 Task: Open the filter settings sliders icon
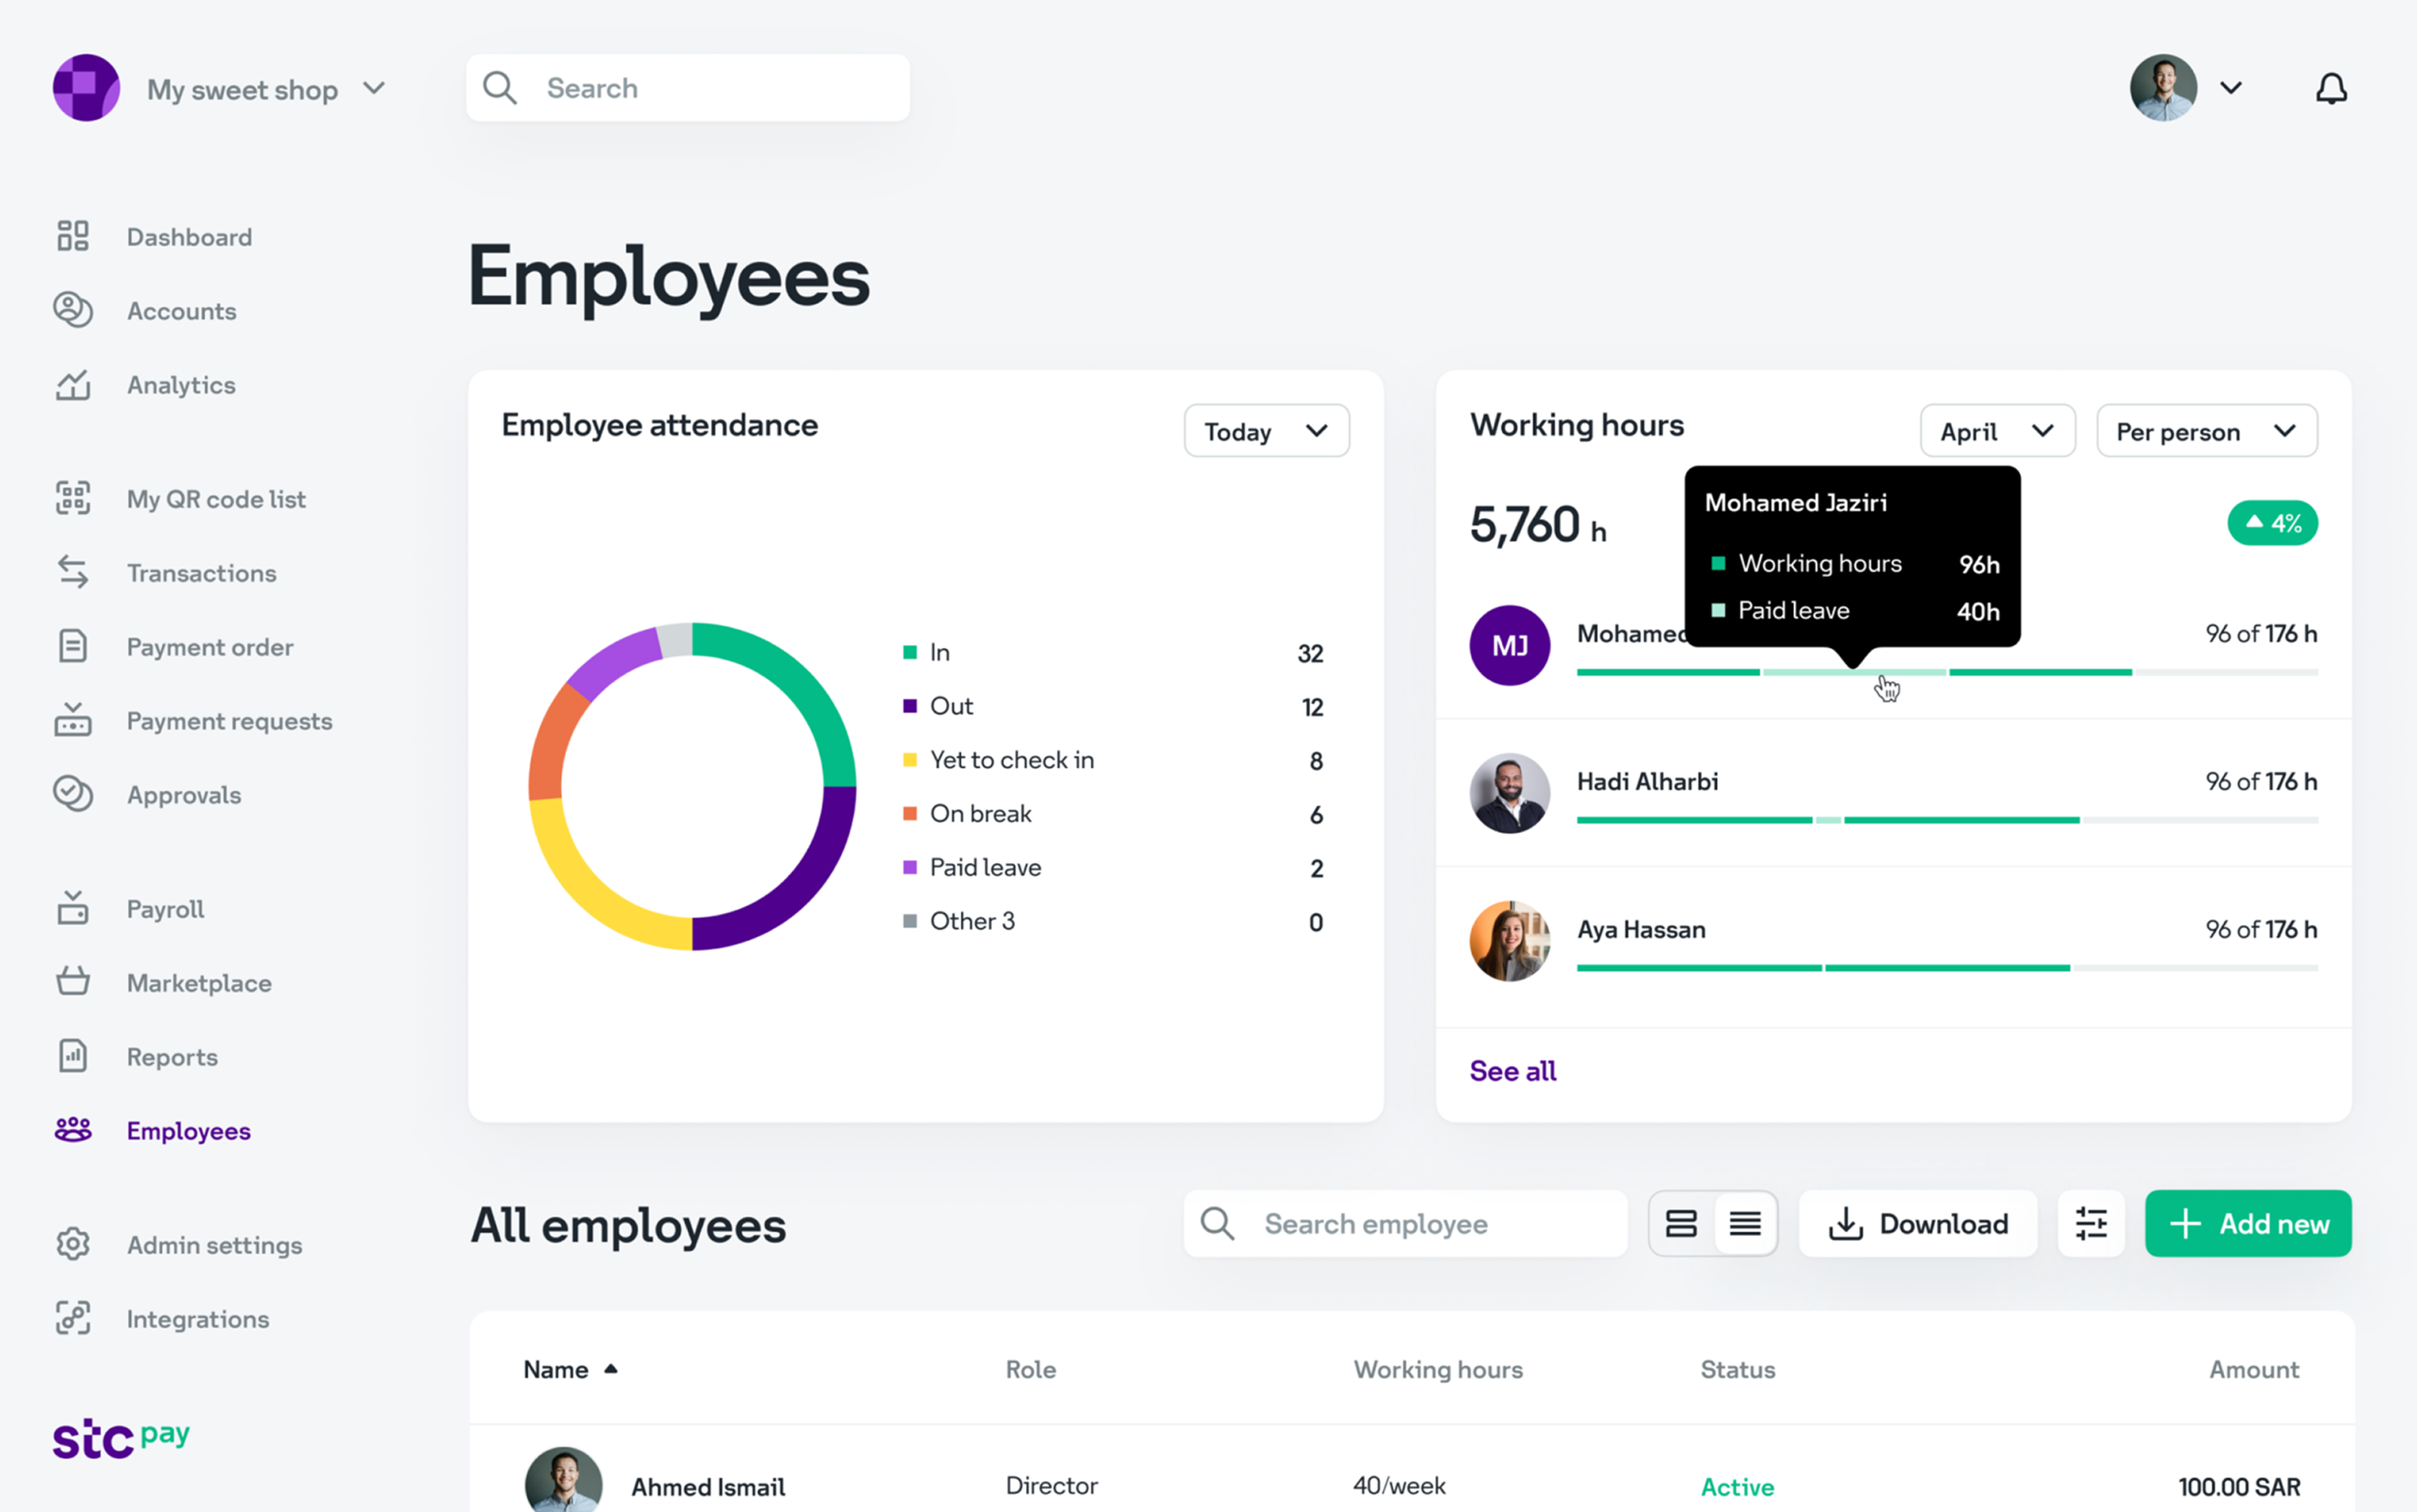[x=2090, y=1223]
